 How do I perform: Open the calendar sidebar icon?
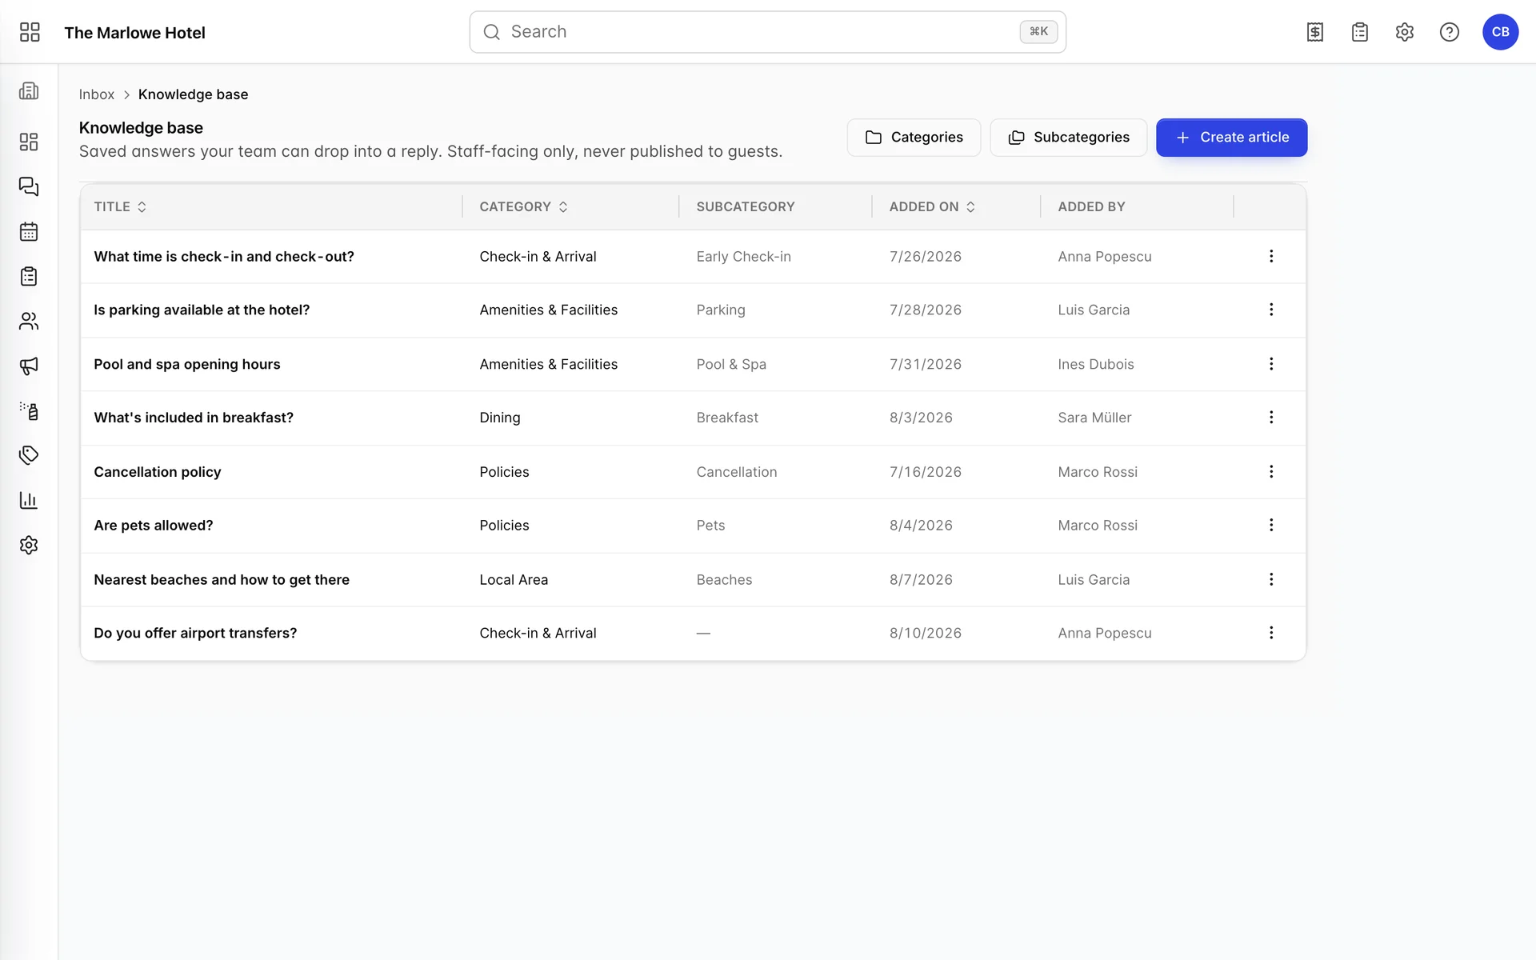tap(29, 231)
